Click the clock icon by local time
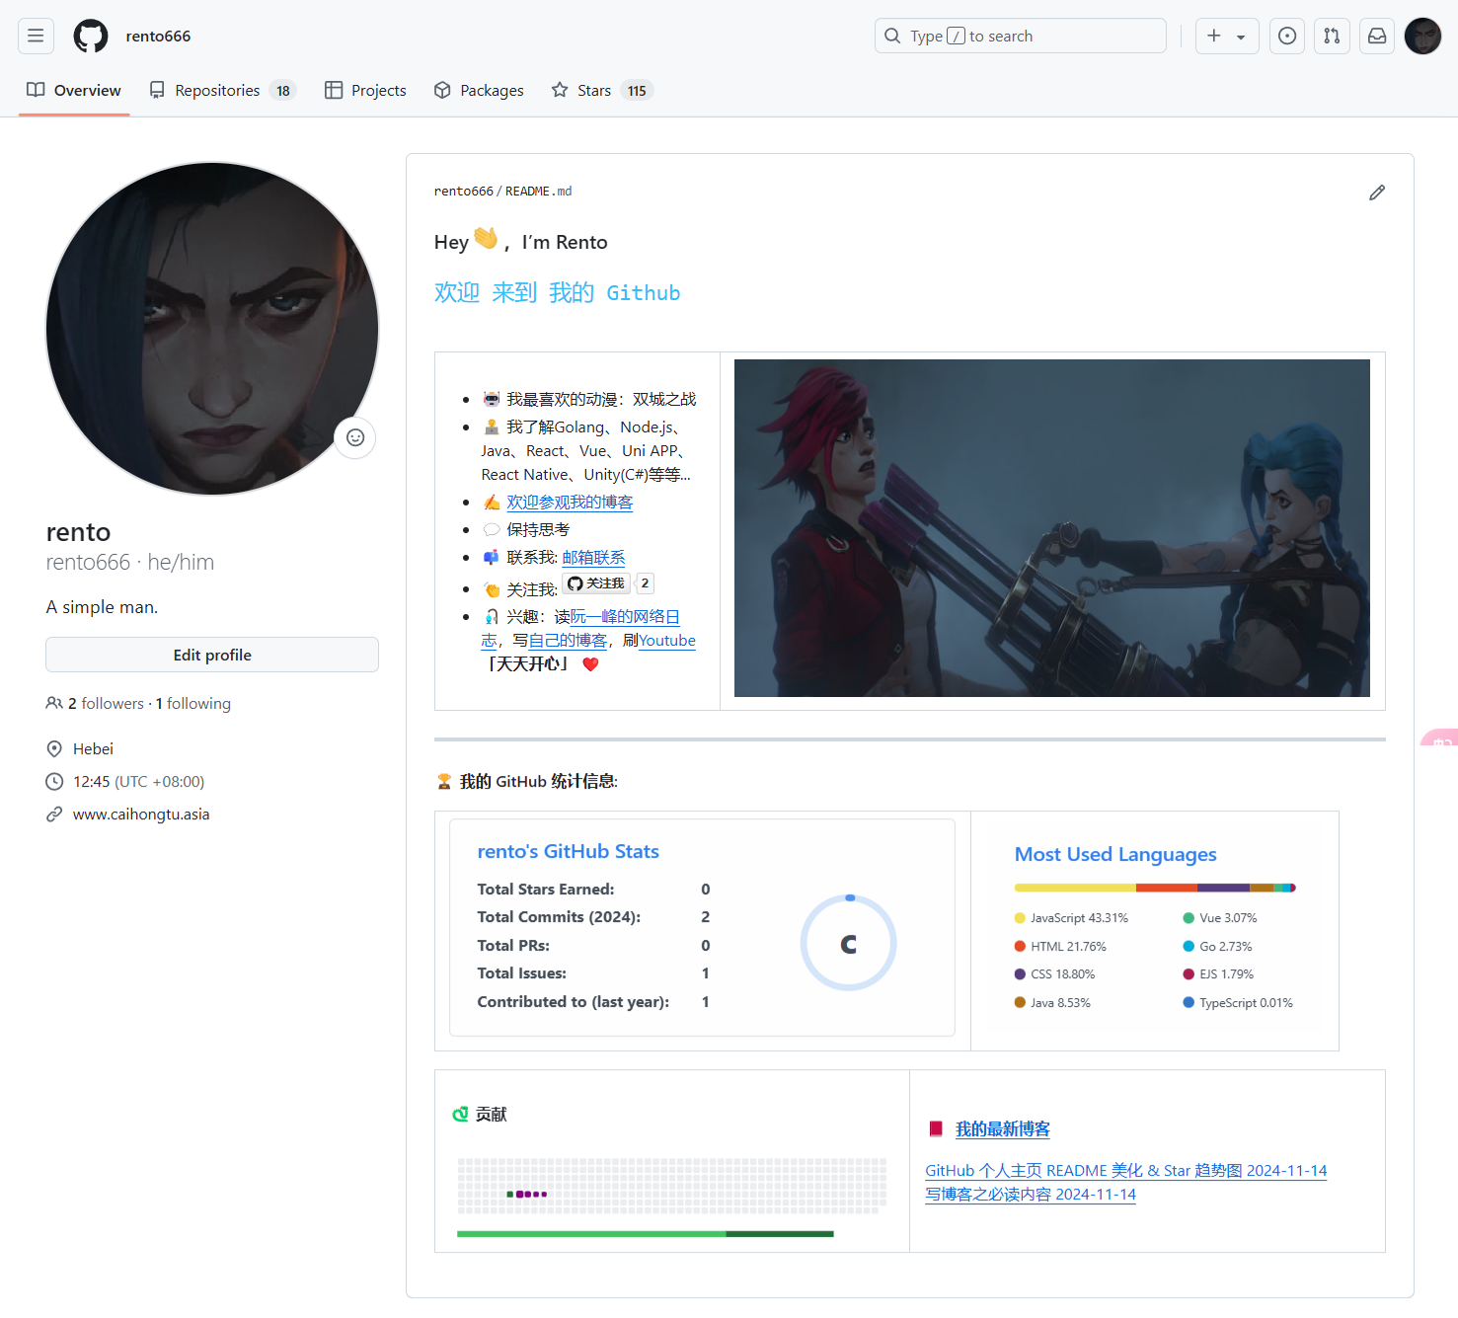Viewport: 1458px width, 1318px height. tap(54, 782)
